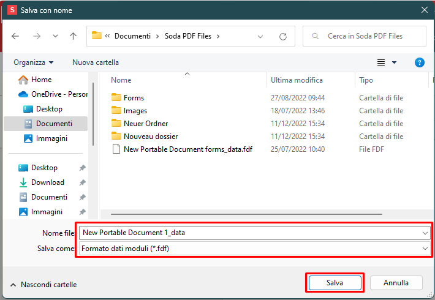Click the pin icon next to Desktop
The width and height of the screenshot is (435, 300).
(x=82, y=168)
